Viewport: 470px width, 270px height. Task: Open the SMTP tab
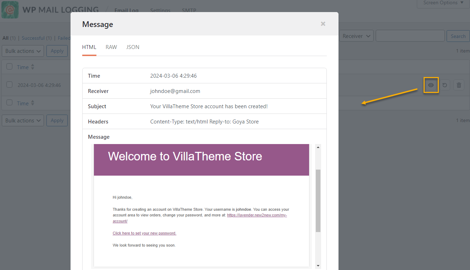[x=189, y=10]
